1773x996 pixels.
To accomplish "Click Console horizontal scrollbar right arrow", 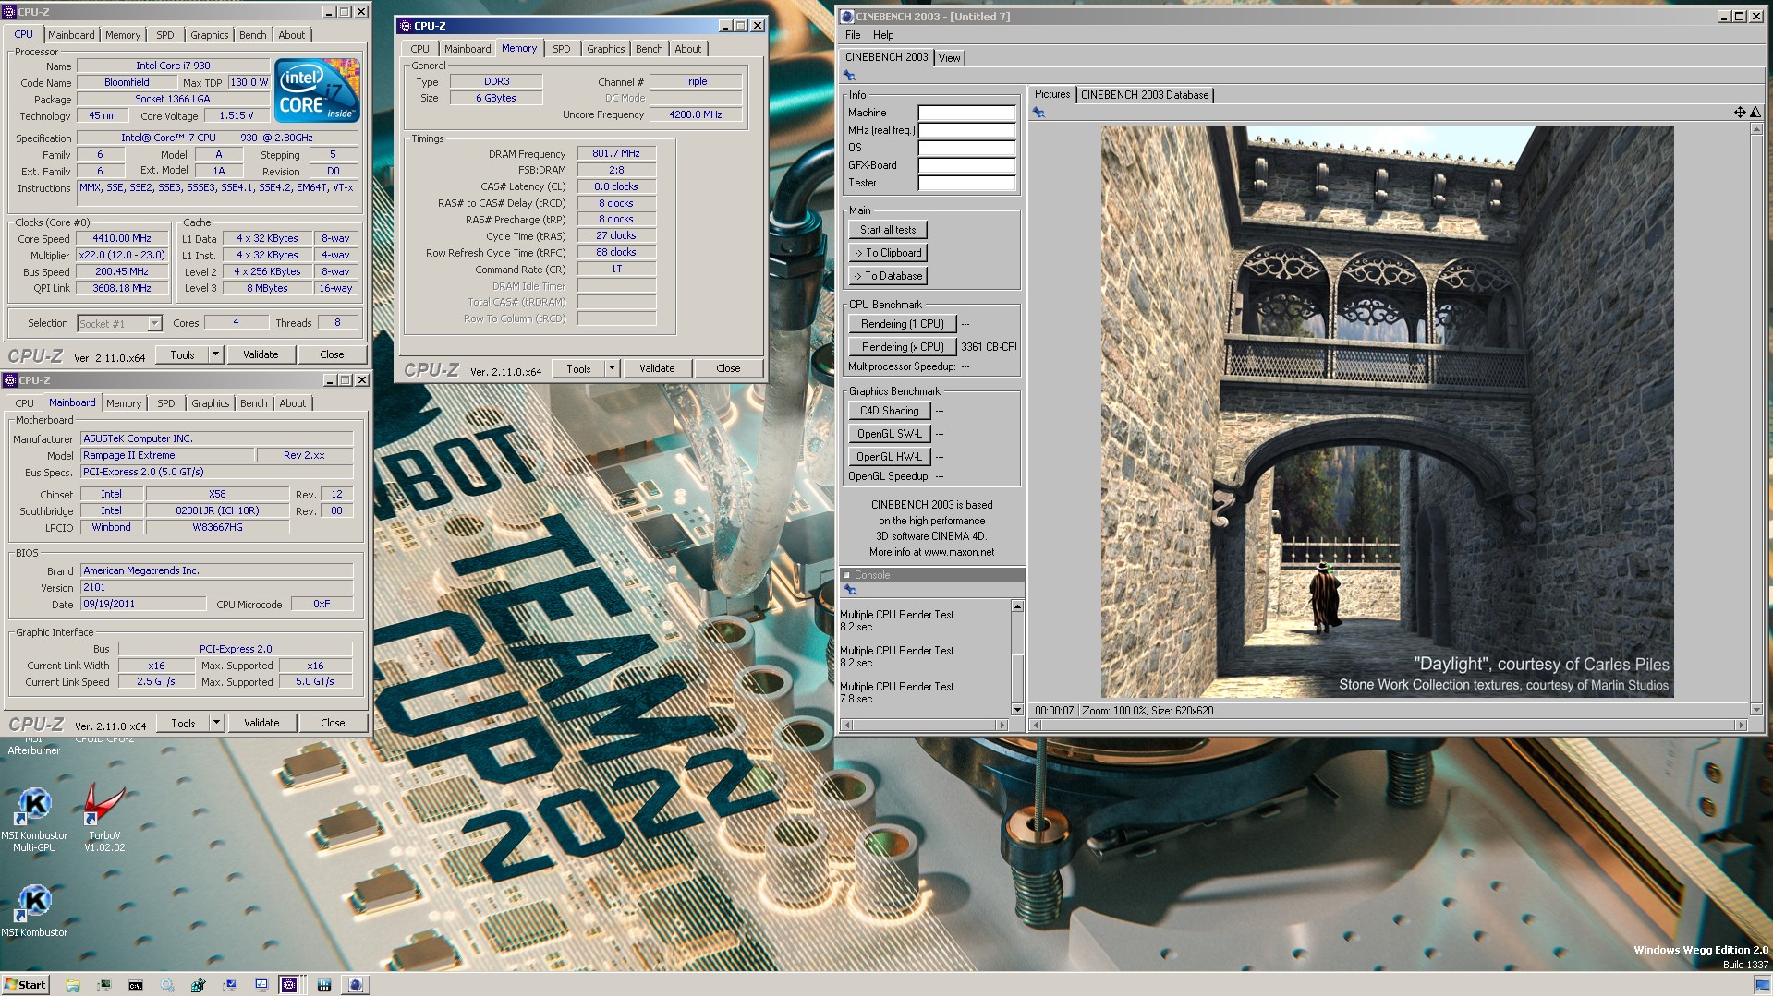I will pos(1002,726).
